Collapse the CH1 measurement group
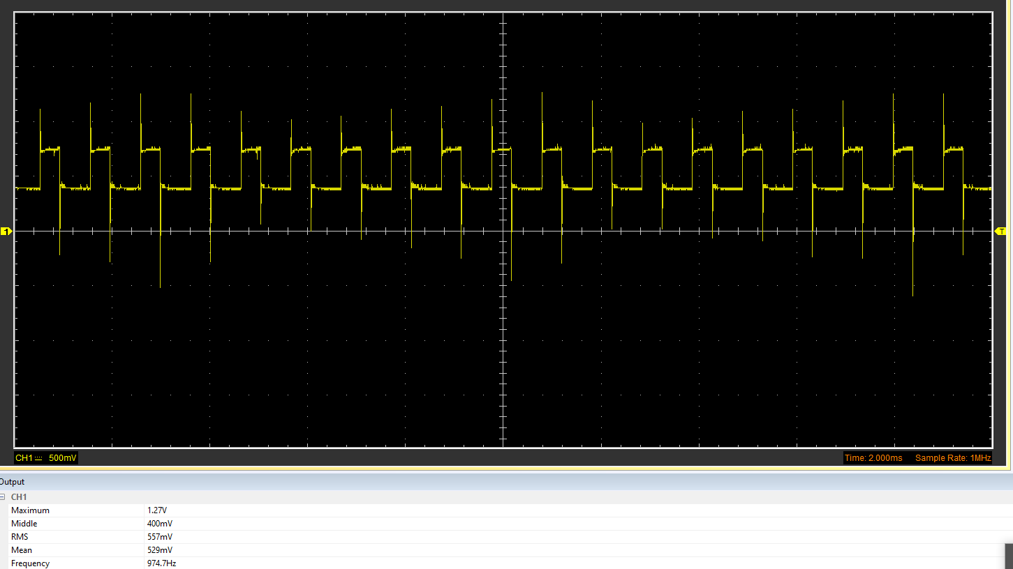1013x569 pixels. tap(3, 497)
